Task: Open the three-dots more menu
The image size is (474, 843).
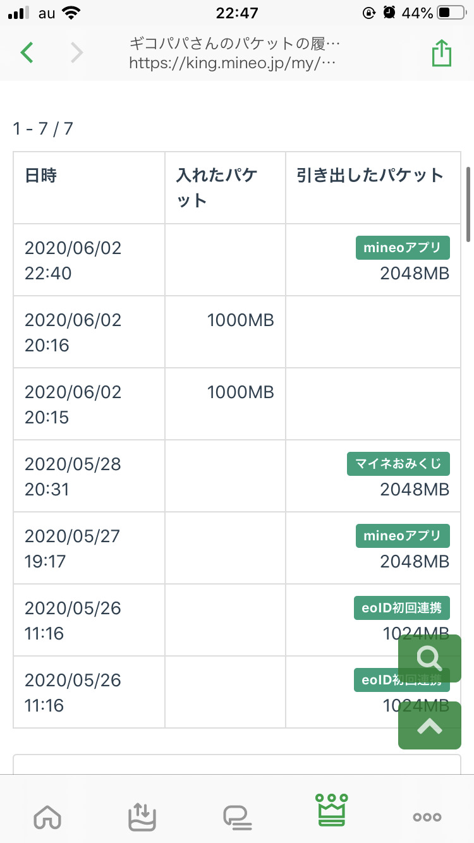Action: (x=427, y=817)
